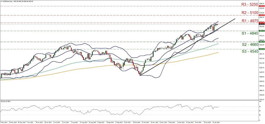Click the RSI 70 level on indicator scale
265x124 pixels.
tap(259, 107)
